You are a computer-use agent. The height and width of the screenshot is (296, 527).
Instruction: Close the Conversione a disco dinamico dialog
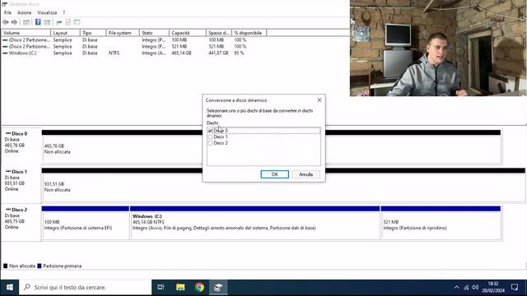tap(319, 100)
